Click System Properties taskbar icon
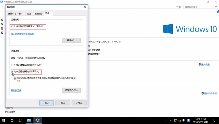Screen dimensions: 219x124 [38, 120]
